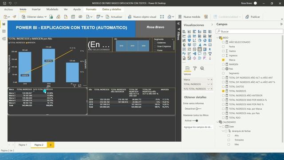Click the text box icon in ribbon
Image resolution: width=284 pixels, height=160 pixels.
tap(162, 17)
